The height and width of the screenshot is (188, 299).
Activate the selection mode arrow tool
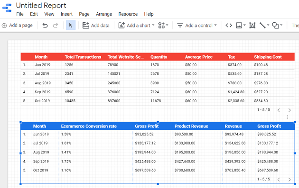tap(71, 25)
